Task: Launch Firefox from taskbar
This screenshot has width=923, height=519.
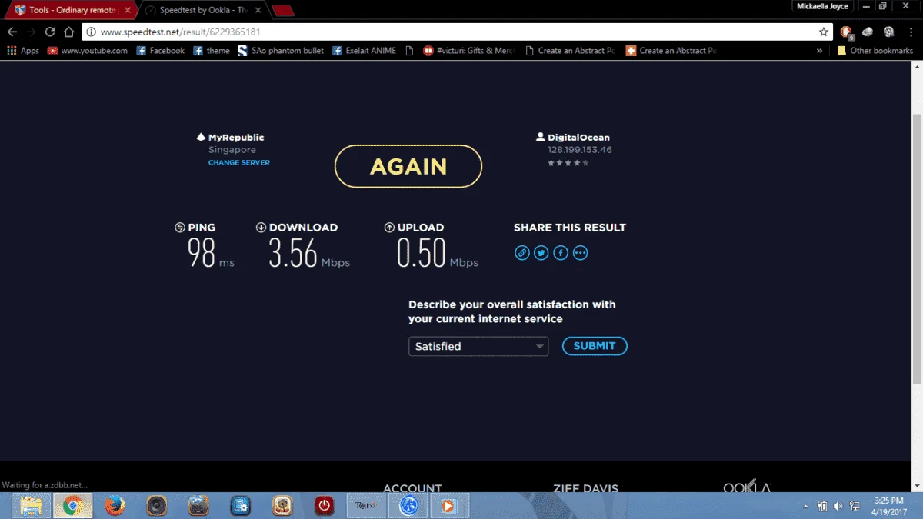Action: coord(115,505)
